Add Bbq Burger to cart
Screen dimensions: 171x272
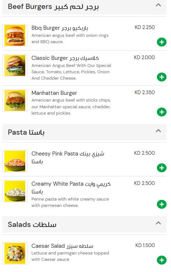[162, 42]
